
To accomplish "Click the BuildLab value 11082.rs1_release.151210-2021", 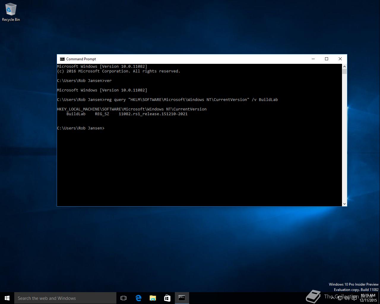I will pyautogui.click(x=153, y=114).
